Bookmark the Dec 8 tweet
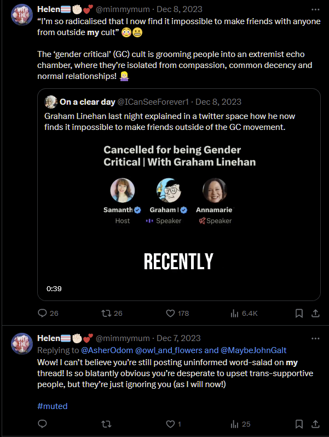The width and height of the screenshot is (329, 437). (299, 313)
